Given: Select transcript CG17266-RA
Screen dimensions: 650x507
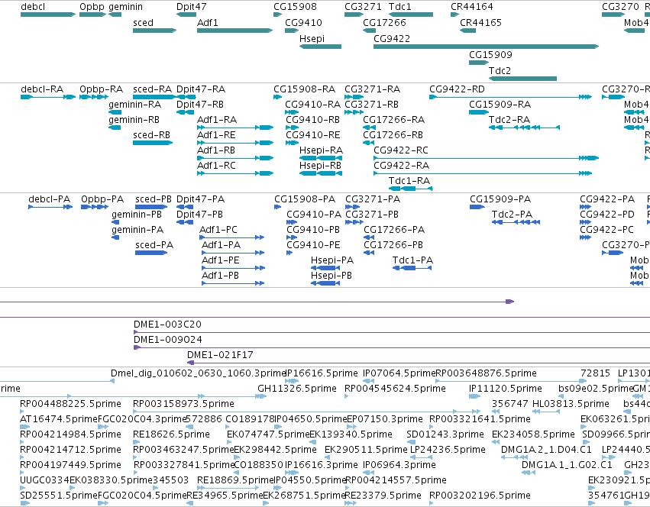Looking at the screenshot, I should (x=369, y=128).
